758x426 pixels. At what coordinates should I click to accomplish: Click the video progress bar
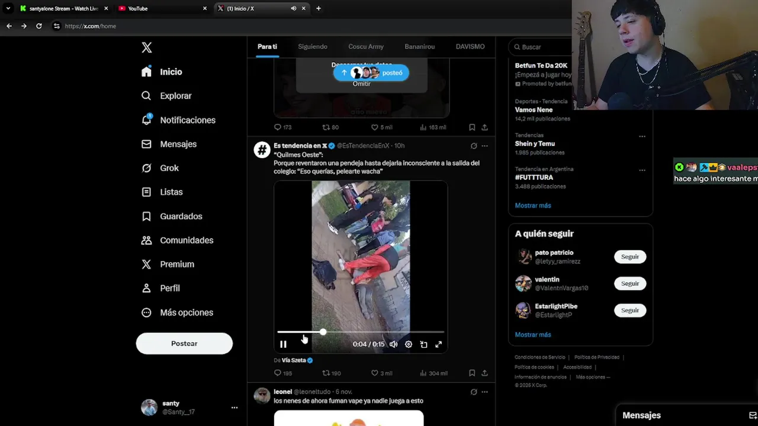pyautogui.click(x=361, y=332)
